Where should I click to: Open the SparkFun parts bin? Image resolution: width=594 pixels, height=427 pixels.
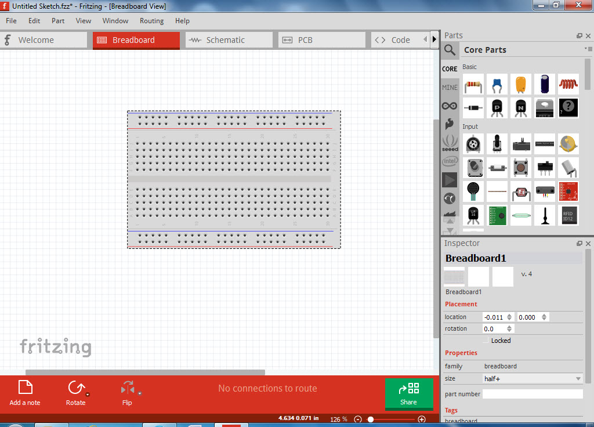pos(450,124)
